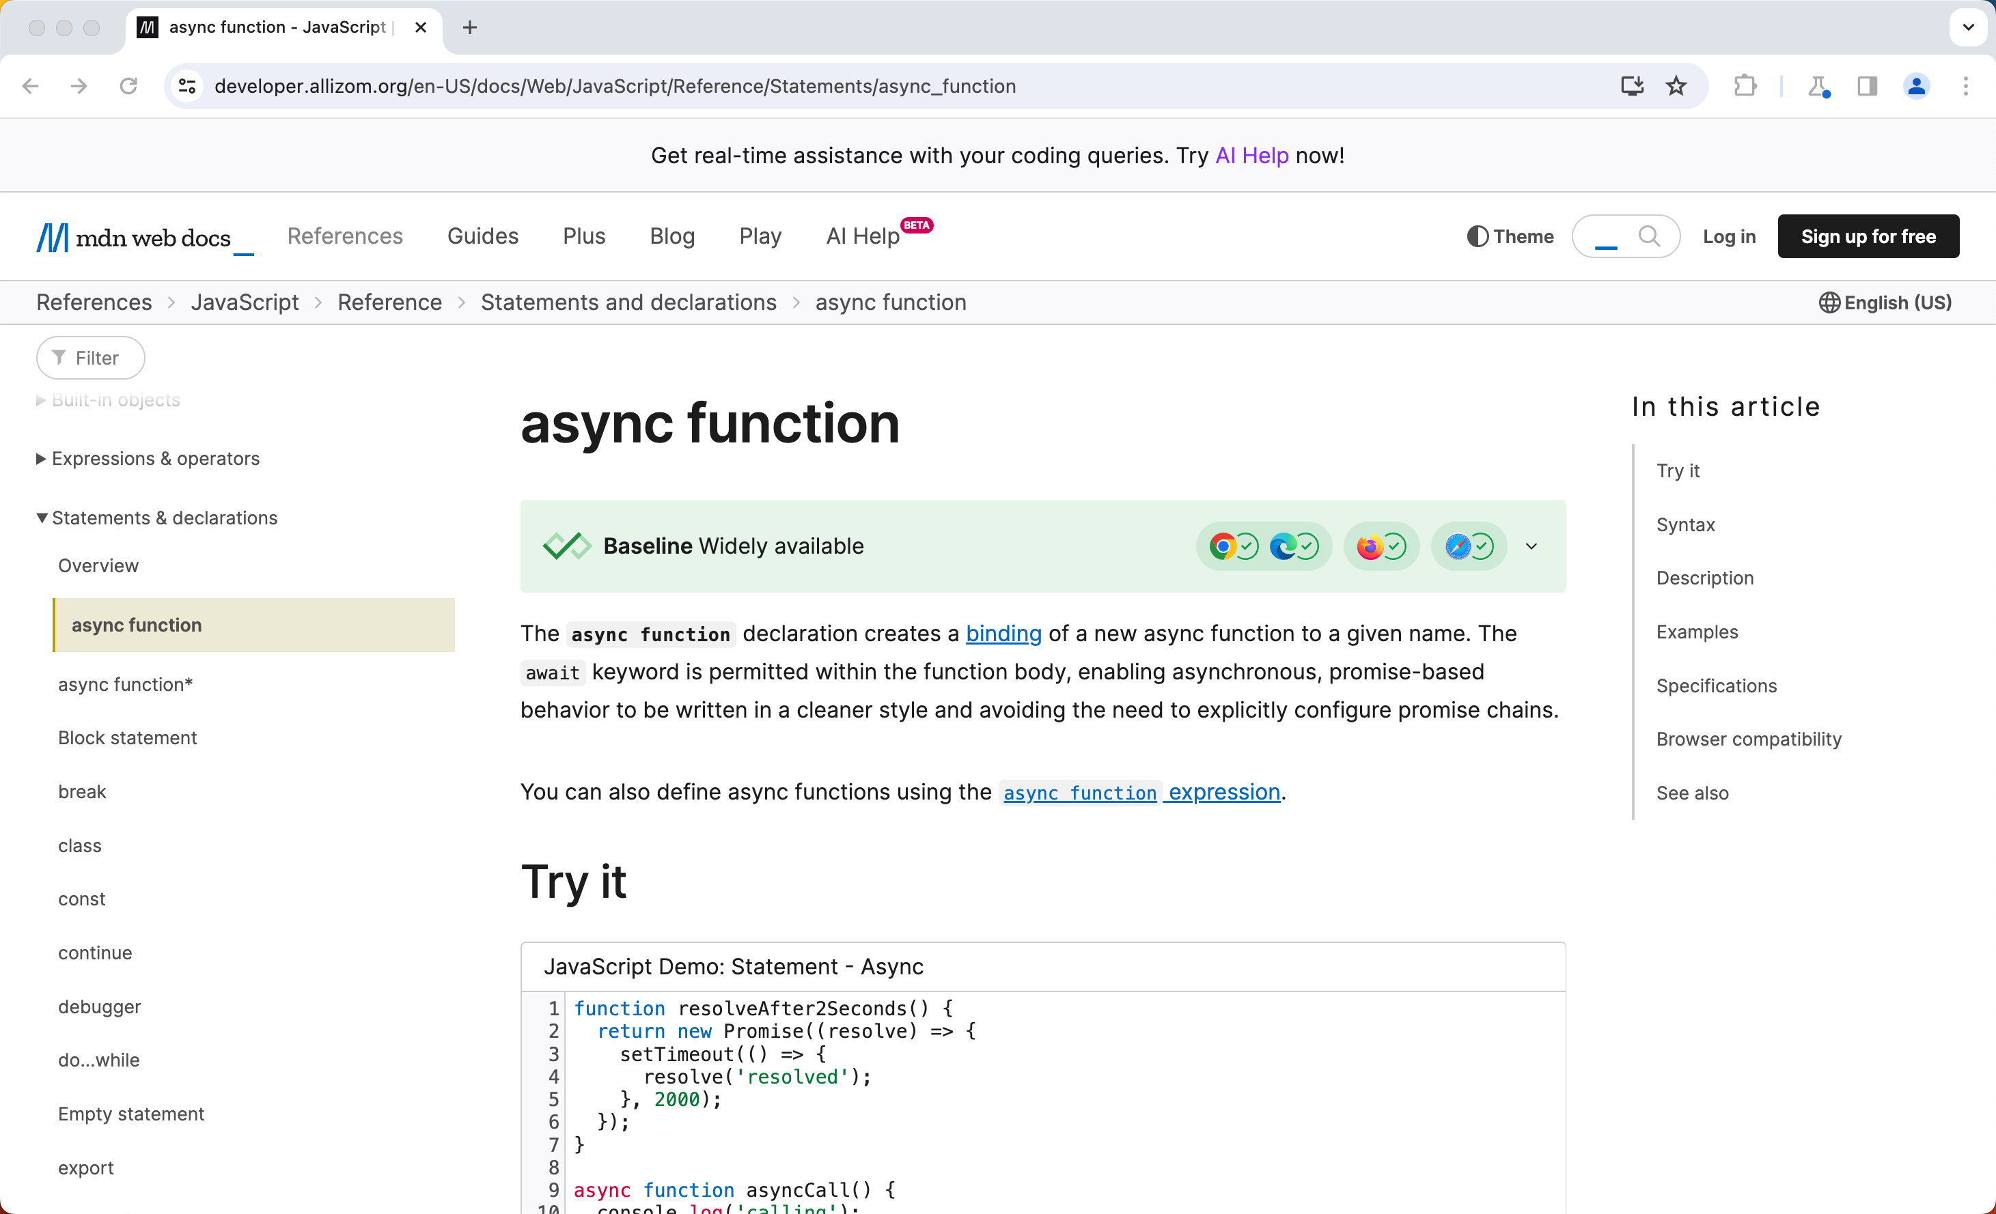Open the References menu item
The width and height of the screenshot is (1996, 1214).
tap(344, 236)
